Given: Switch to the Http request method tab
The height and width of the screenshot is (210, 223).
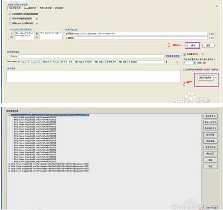Looking at the screenshot, I should pyautogui.click(x=30, y=8).
